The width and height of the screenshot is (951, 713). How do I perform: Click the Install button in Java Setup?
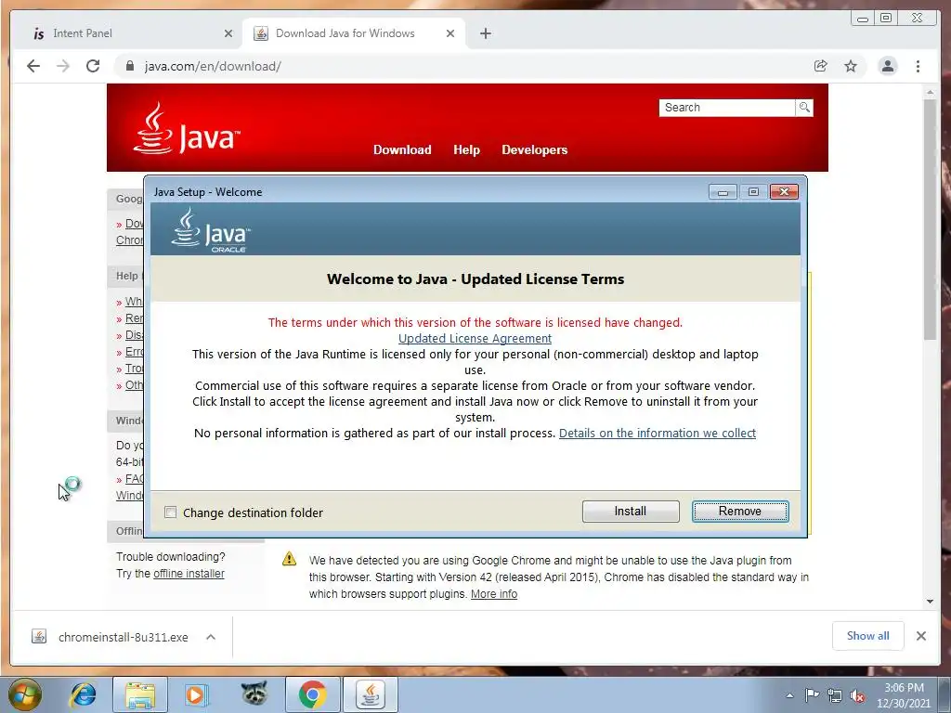pyautogui.click(x=631, y=512)
